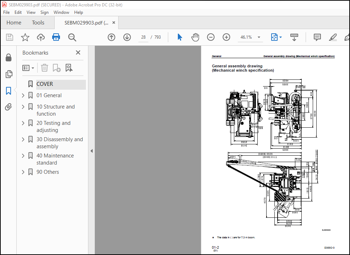Activate the Hand pan tool
The image size is (350, 255).
195,37
